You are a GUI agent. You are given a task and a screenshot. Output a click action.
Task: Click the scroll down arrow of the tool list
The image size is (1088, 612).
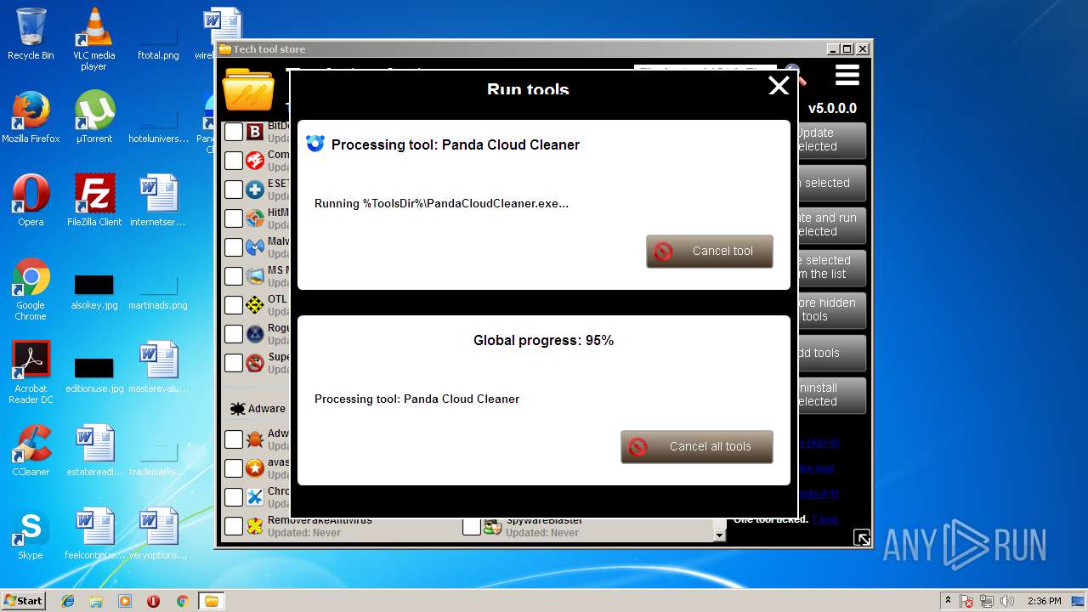click(720, 535)
